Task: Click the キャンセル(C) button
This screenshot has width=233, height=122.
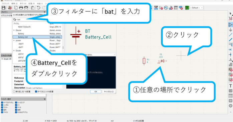Action: 108,92
